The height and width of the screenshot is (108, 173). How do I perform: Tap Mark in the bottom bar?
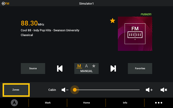(x=48, y=103)
